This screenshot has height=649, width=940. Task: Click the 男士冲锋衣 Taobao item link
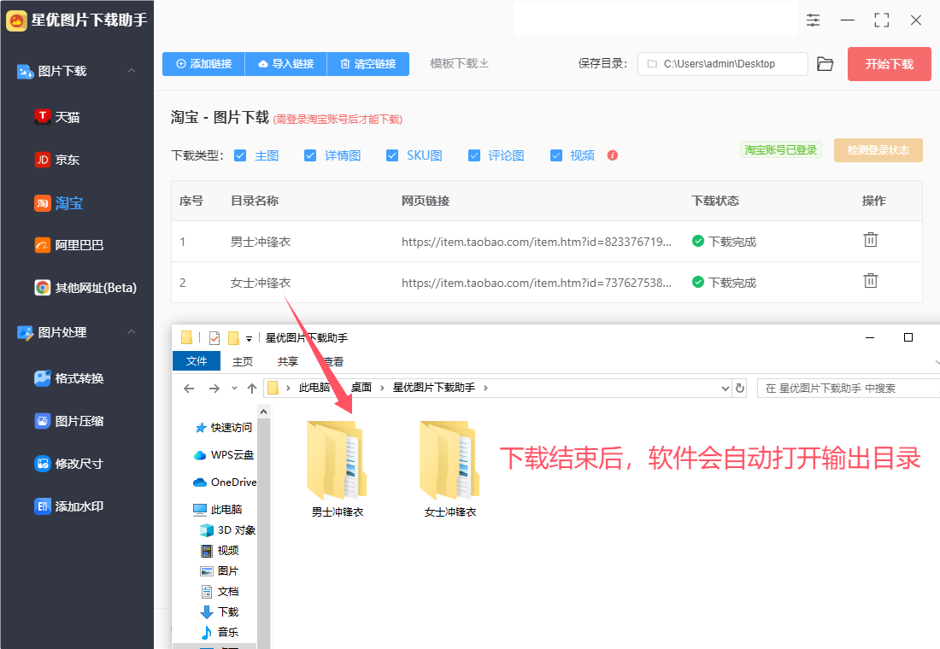click(x=537, y=242)
